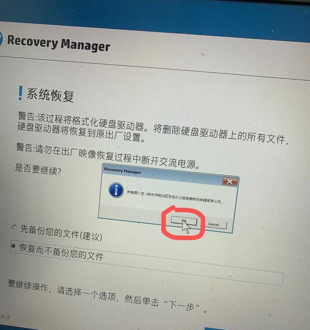310x330 pixels.
Task: Open the 关于 link at bottom left
Action: [x=5, y=317]
